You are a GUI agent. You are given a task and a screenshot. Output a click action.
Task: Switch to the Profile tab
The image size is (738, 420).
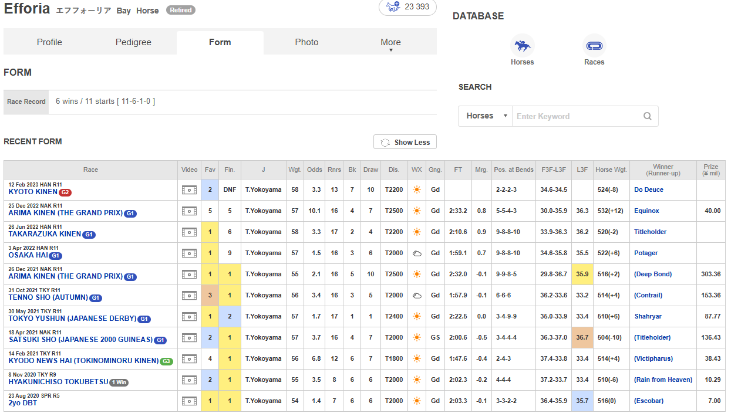tap(49, 42)
